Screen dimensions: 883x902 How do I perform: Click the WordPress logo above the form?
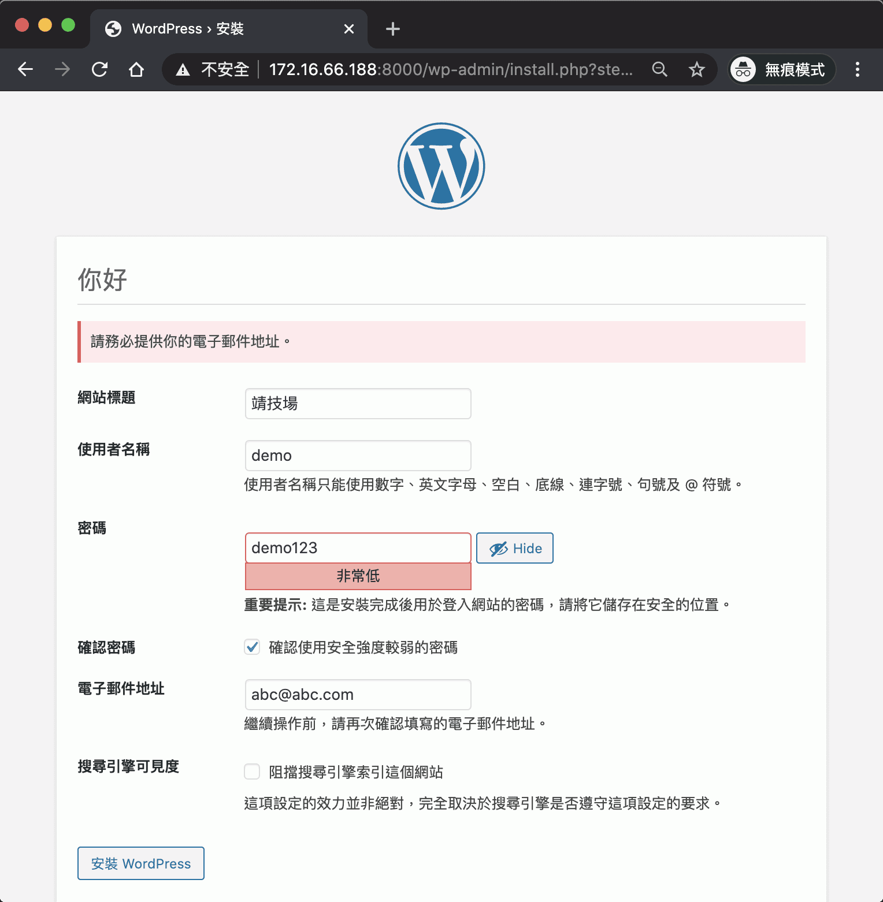pos(440,165)
